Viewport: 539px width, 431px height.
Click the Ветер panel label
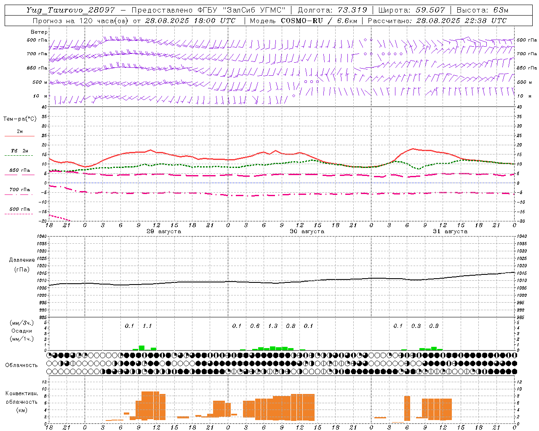click(x=39, y=32)
